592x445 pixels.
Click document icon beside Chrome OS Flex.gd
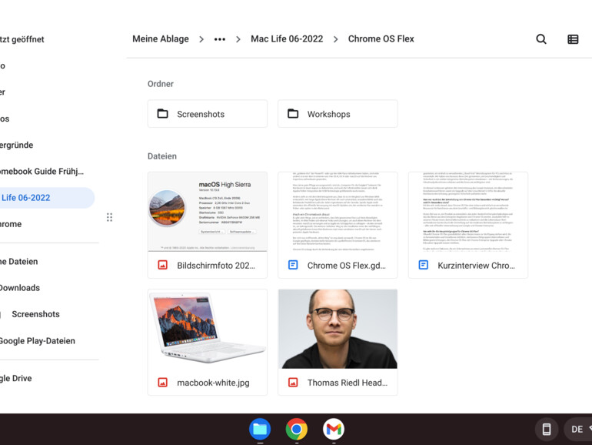click(293, 265)
